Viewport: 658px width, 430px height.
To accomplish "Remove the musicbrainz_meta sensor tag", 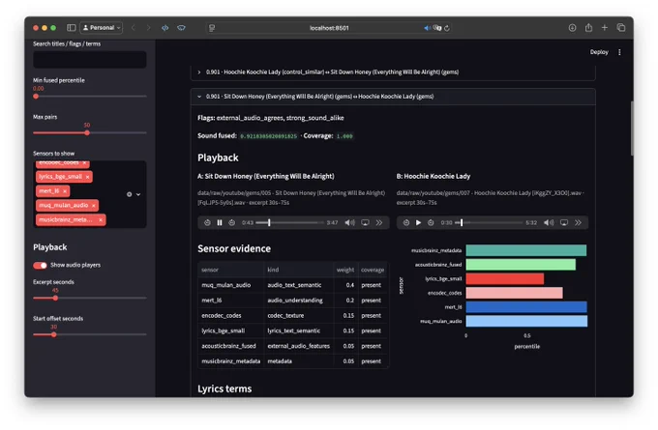I will [x=101, y=219].
